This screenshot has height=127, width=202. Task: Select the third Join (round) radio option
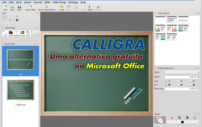click(190, 85)
